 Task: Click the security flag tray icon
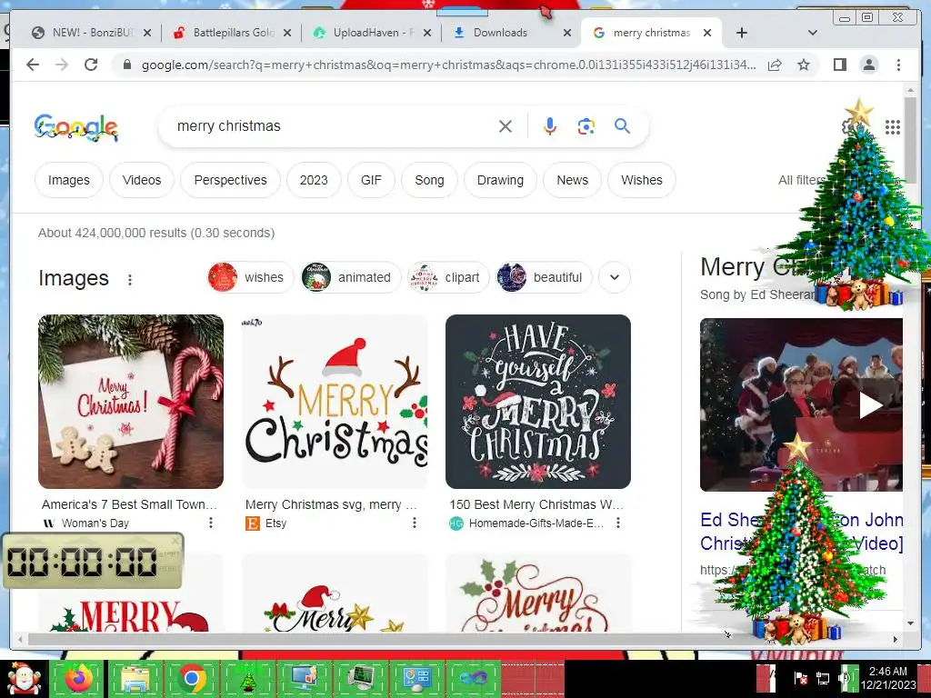800,678
